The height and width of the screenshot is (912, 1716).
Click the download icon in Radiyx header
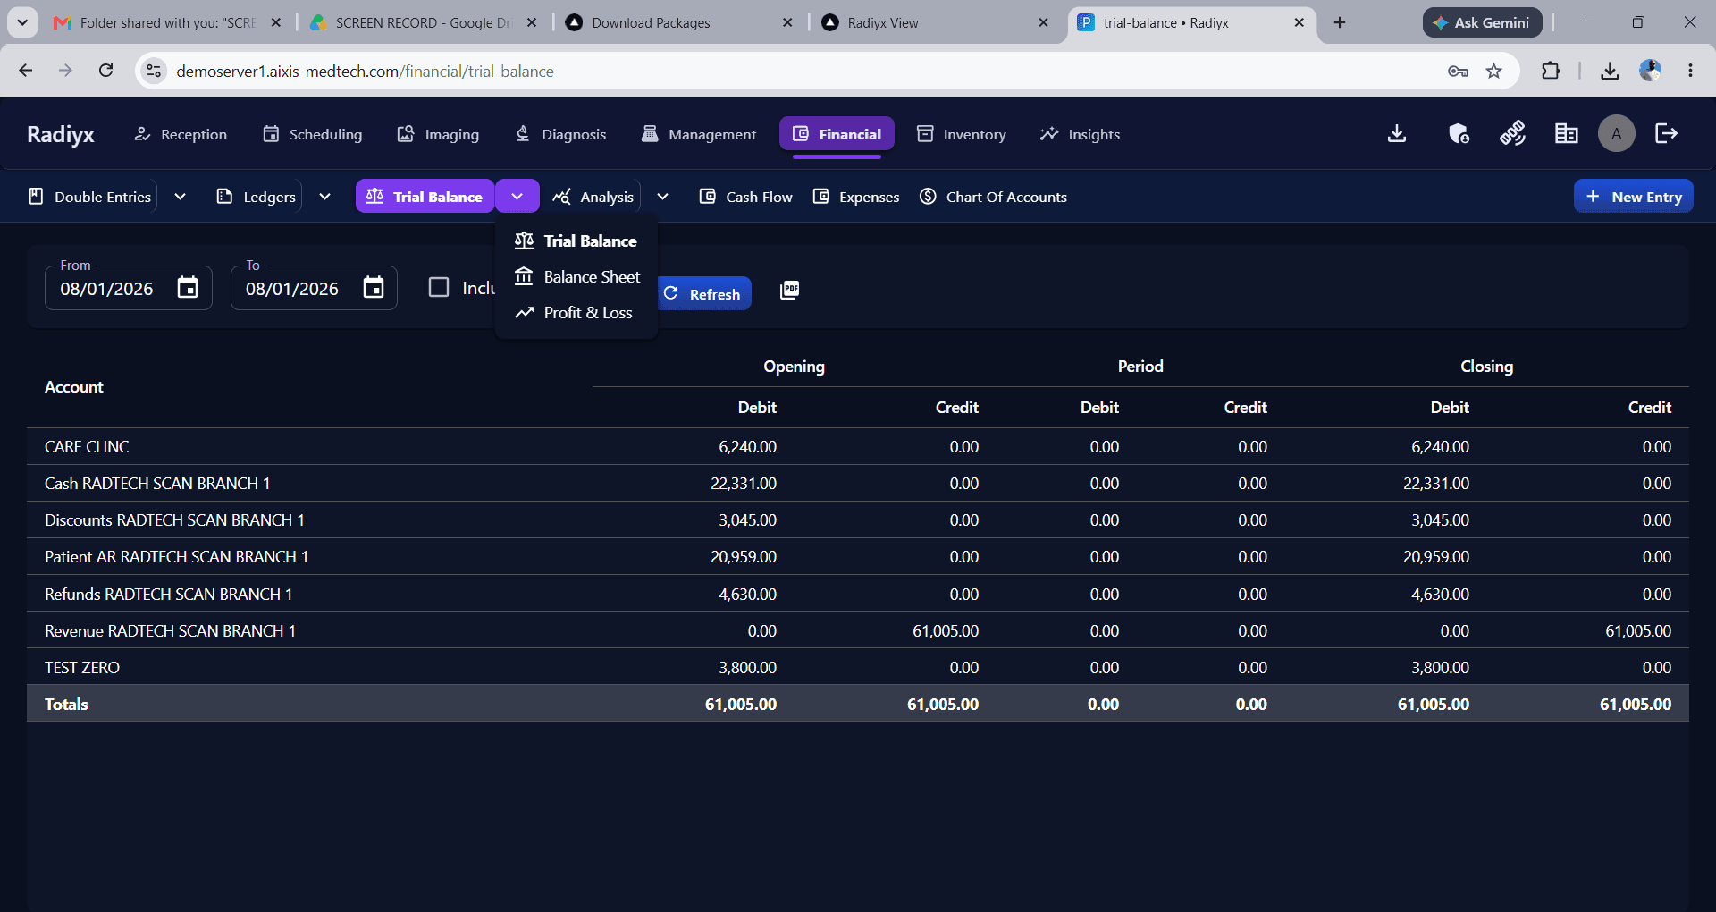pyautogui.click(x=1397, y=134)
